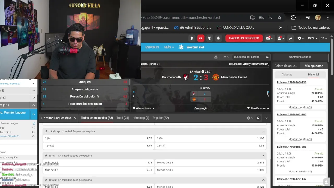Open the ES language dropdown
This screenshot has width=334, height=188.
tap(324, 38)
